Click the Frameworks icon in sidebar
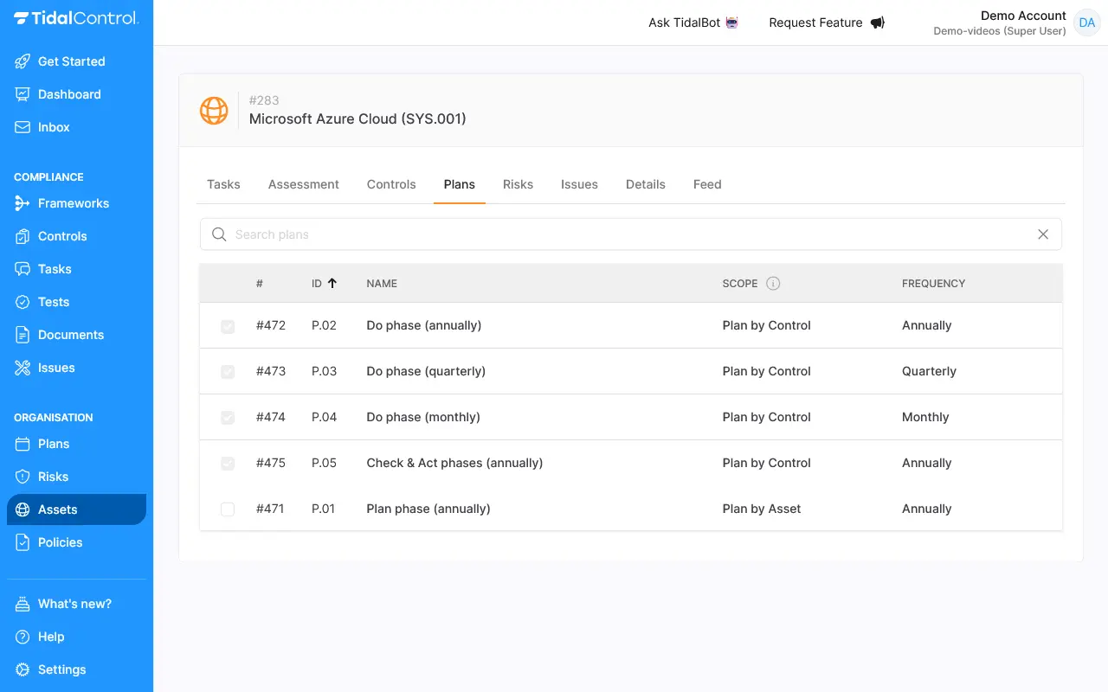Screen dimensions: 1108x692 (x=23, y=203)
